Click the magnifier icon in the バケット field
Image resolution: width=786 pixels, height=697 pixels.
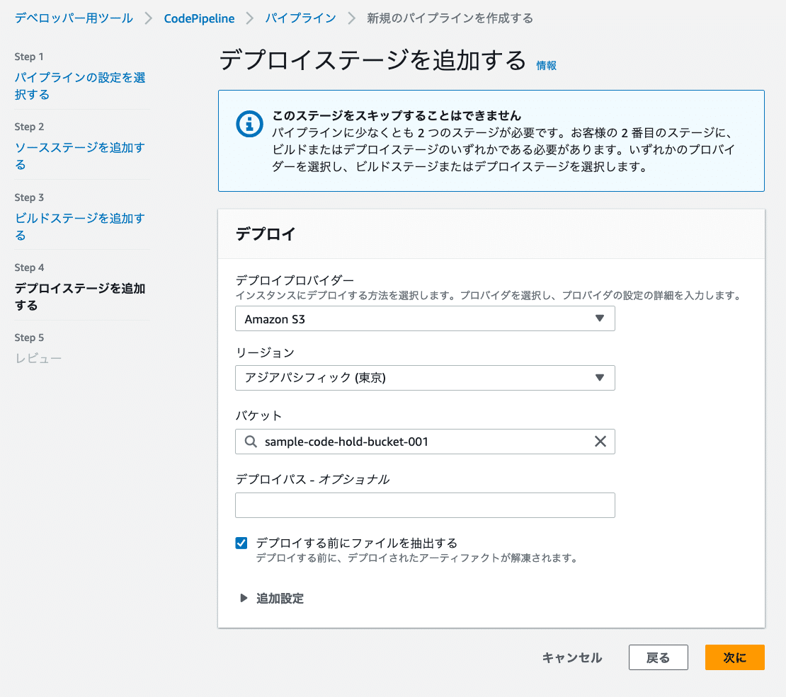tap(251, 442)
